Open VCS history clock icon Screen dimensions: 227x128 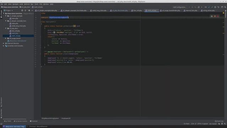point(215,7)
